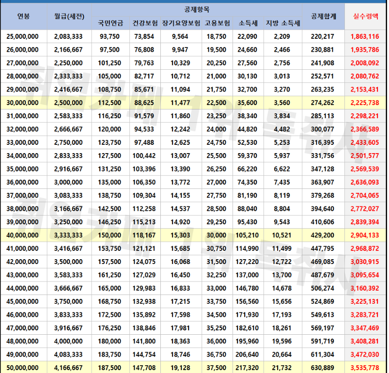Click deduction total 394,640
Viewport: 389px width, 373px height.
(x=323, y=209)
